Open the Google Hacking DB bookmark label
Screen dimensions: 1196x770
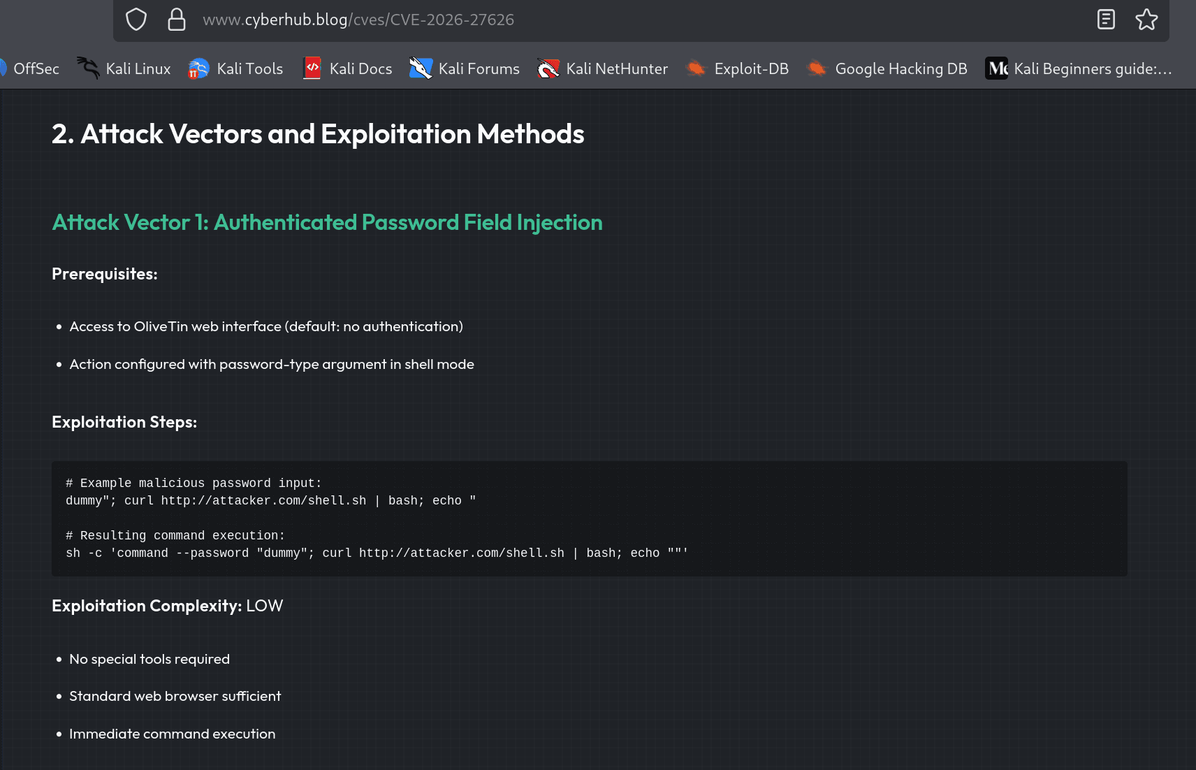point(901,68)
